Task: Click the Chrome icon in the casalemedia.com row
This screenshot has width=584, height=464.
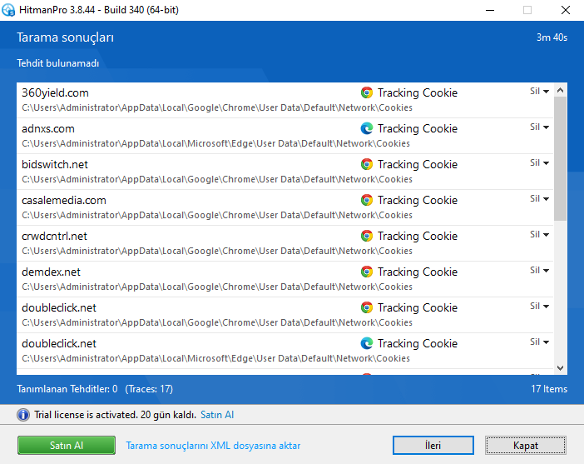Action: [367, 200]
